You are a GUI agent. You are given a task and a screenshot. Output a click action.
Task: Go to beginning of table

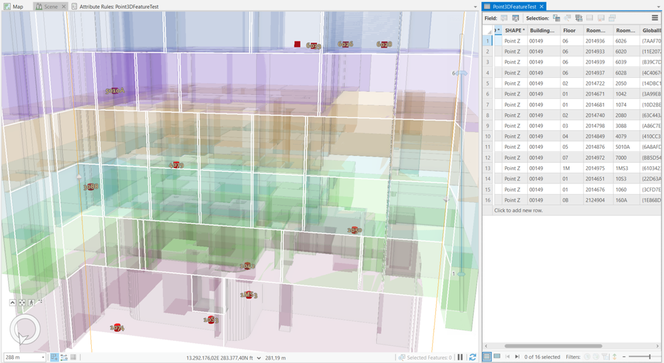point(507,356)
